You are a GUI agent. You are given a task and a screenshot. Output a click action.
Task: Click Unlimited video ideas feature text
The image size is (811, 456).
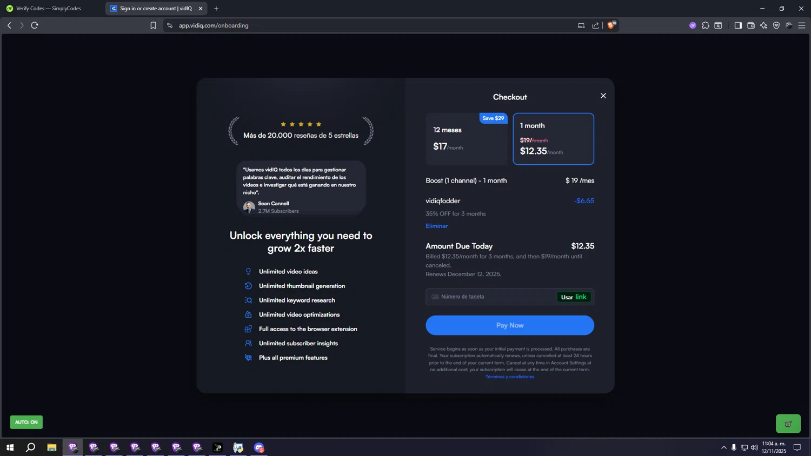(288, 272)
